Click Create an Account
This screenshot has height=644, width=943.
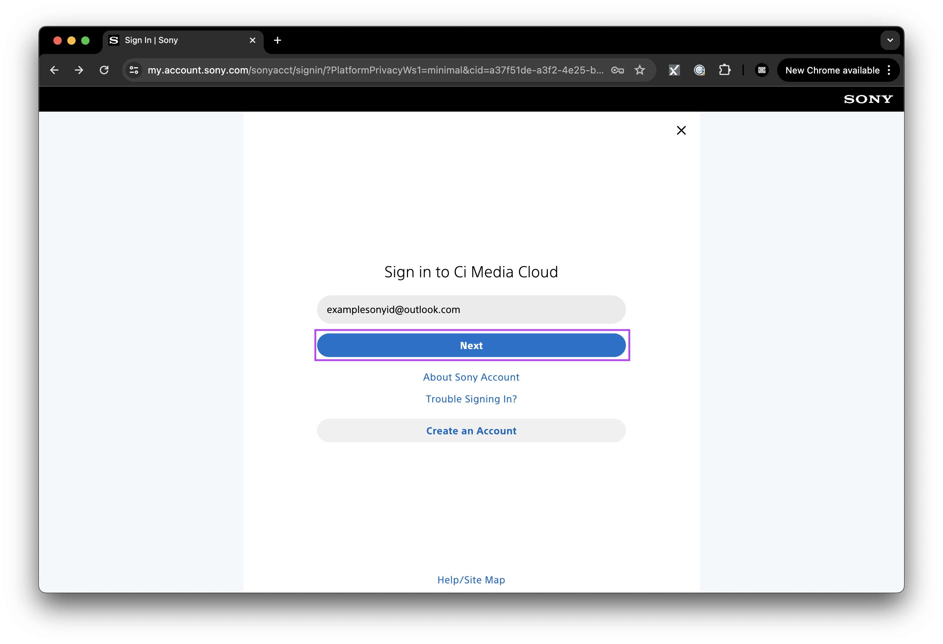pyautogui.click(x=471, y=430)
